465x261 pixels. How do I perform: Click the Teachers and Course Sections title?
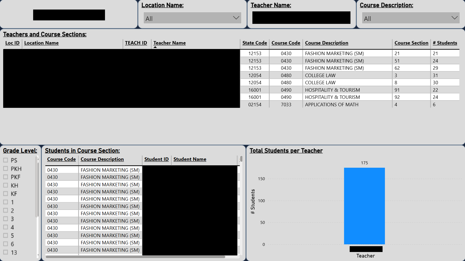tap(45, 34)
